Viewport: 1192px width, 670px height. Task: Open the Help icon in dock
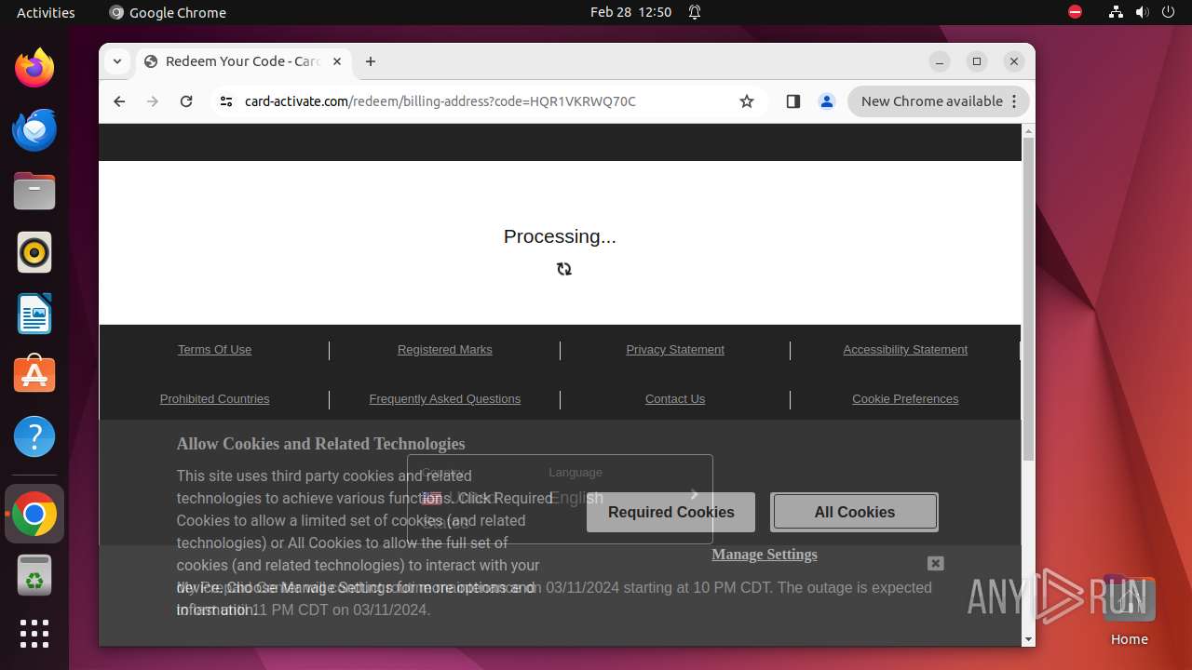[34, 436]
